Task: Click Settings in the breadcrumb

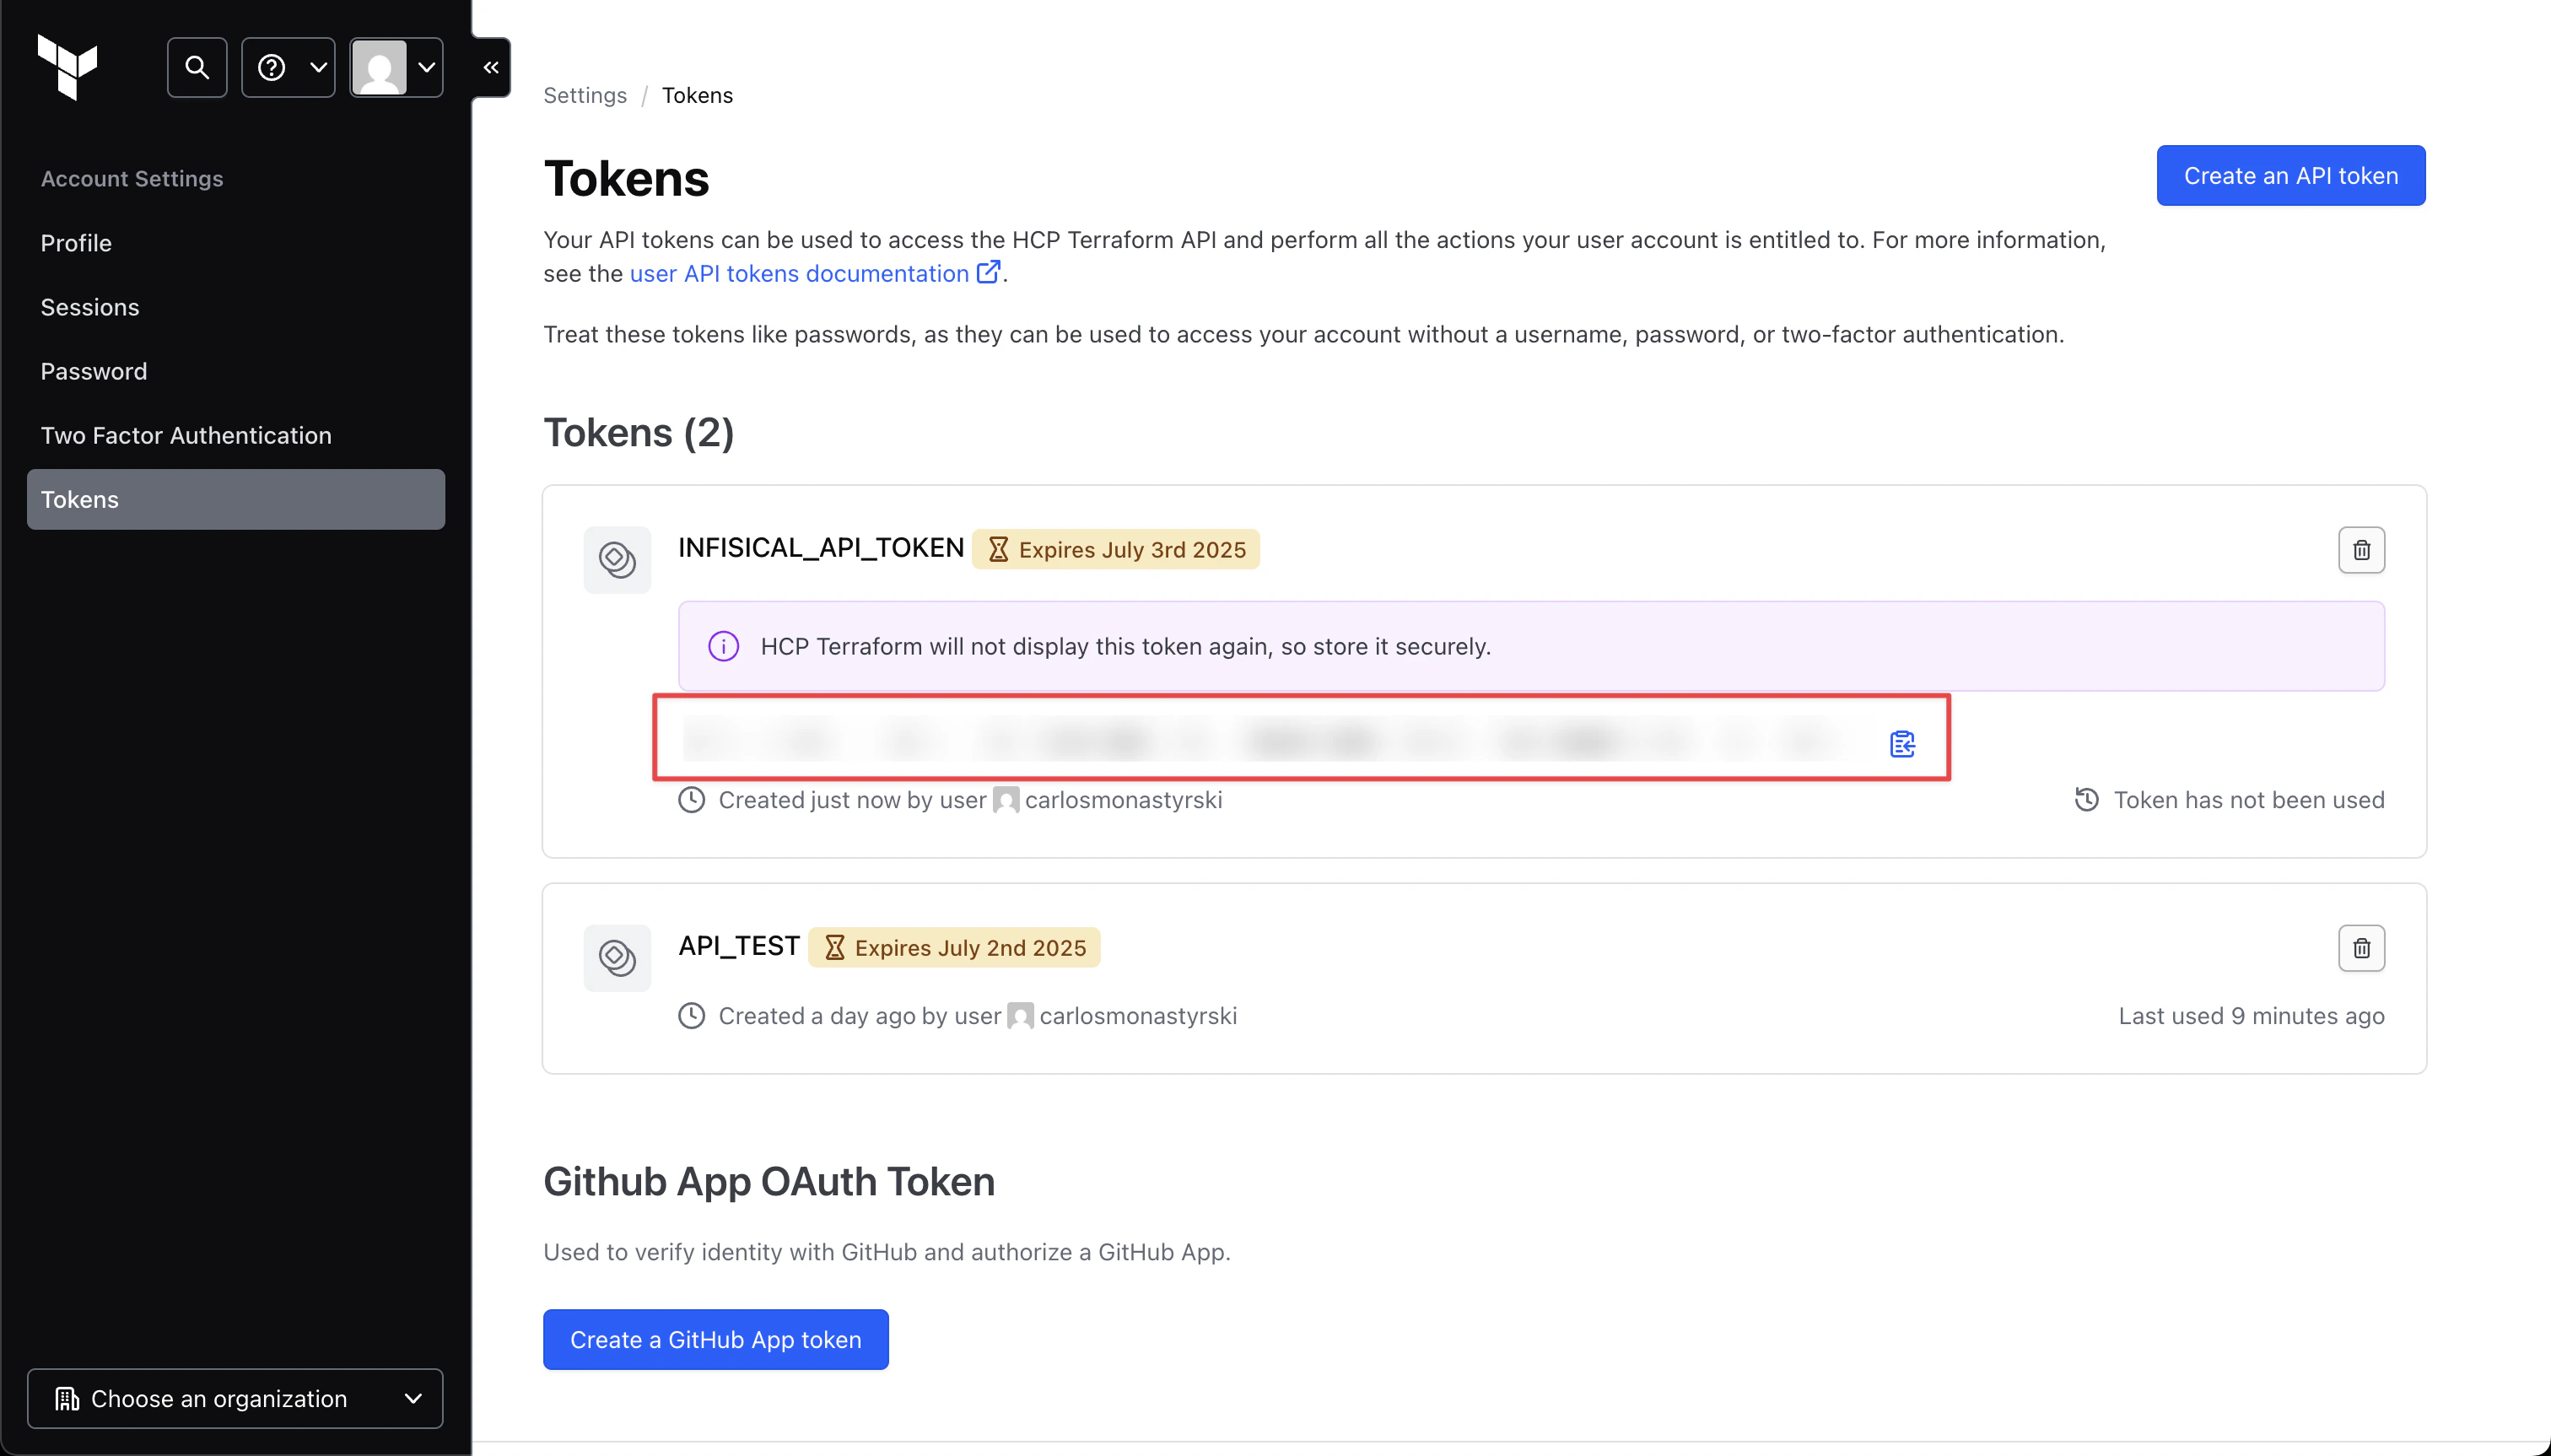Action: pos(585,95)
